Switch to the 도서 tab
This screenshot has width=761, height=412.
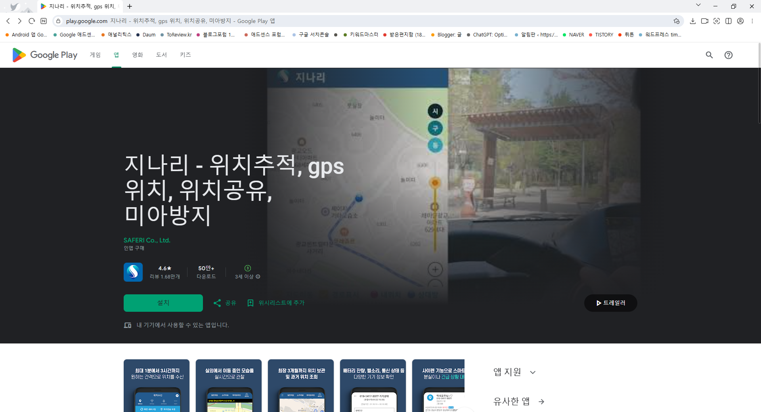(x=161, y=55)
